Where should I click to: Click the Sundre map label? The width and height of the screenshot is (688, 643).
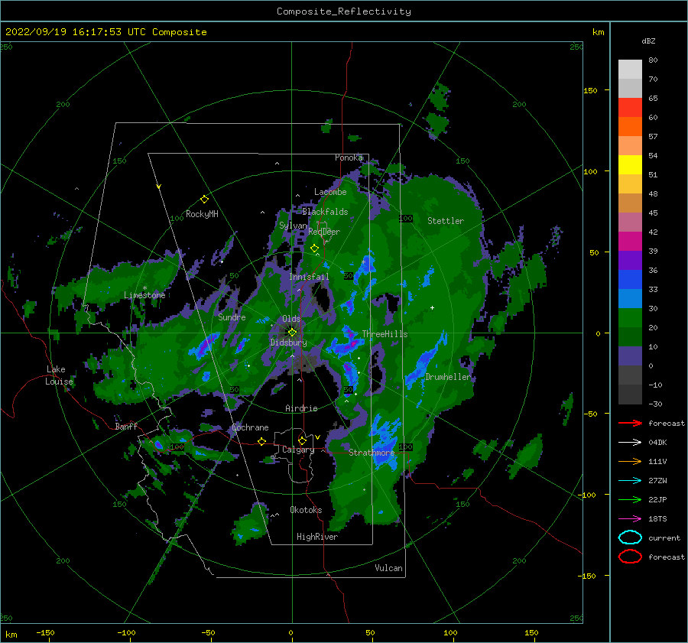(x=232, y=317)
